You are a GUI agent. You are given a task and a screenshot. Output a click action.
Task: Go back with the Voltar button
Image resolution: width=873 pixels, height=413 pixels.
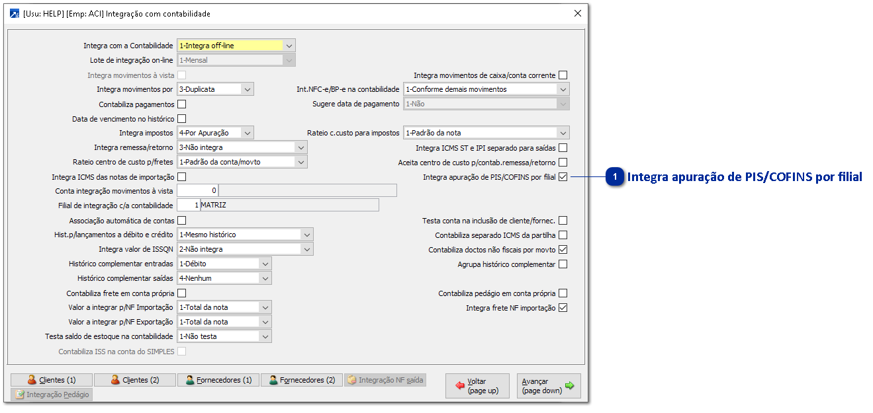477,386
